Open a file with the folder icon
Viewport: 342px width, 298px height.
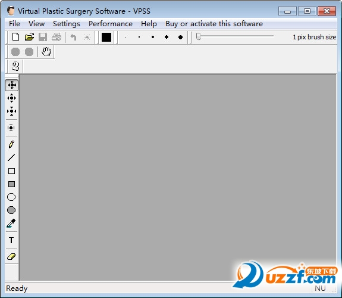tap(29, 37)
